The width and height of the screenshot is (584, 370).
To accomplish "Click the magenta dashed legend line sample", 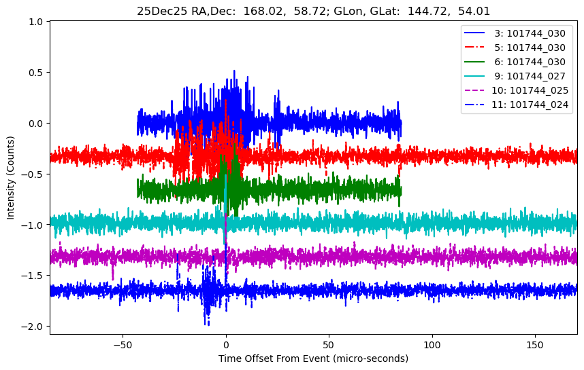I will coord(474,90).
